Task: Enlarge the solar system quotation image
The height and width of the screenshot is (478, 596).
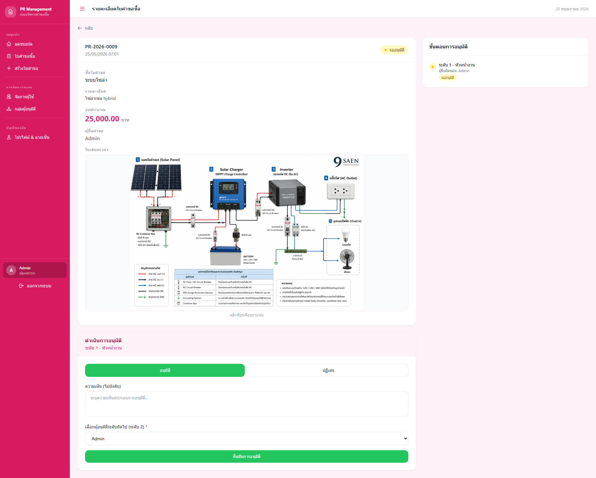Action: pos(247,233)
